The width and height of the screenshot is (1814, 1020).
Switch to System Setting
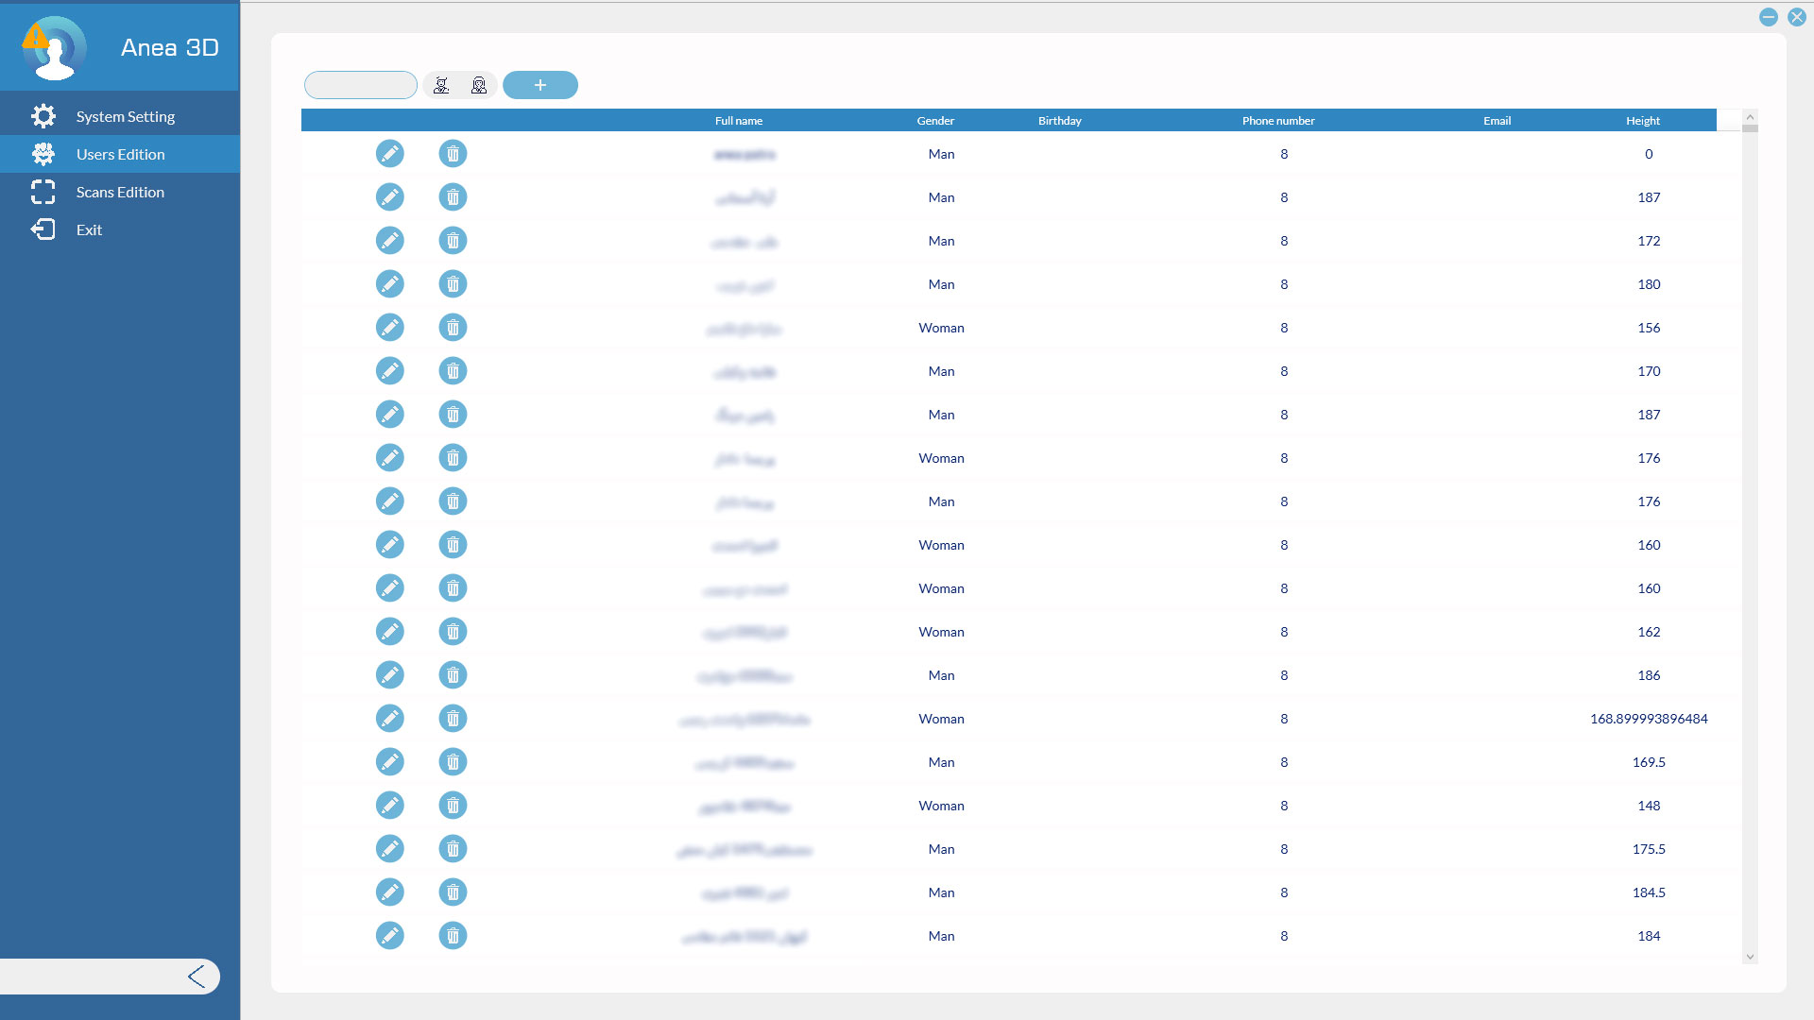tap(126, 115)
